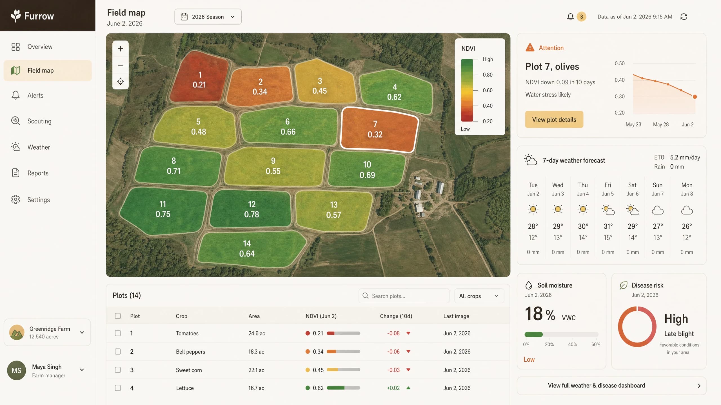Click Greenridge Farm avatar image
The width and height of the screenshot is (721, 405).
17,332
